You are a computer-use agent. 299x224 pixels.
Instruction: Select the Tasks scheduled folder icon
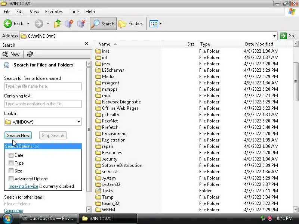point(98,191)
